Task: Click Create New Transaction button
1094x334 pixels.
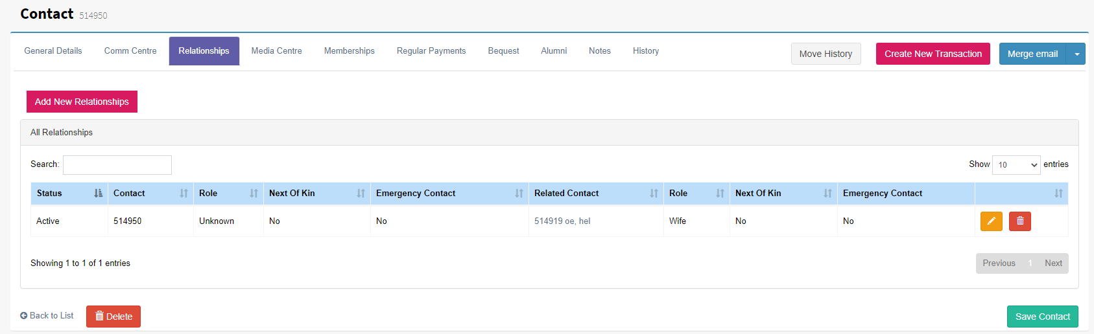Action: (933, 54)
